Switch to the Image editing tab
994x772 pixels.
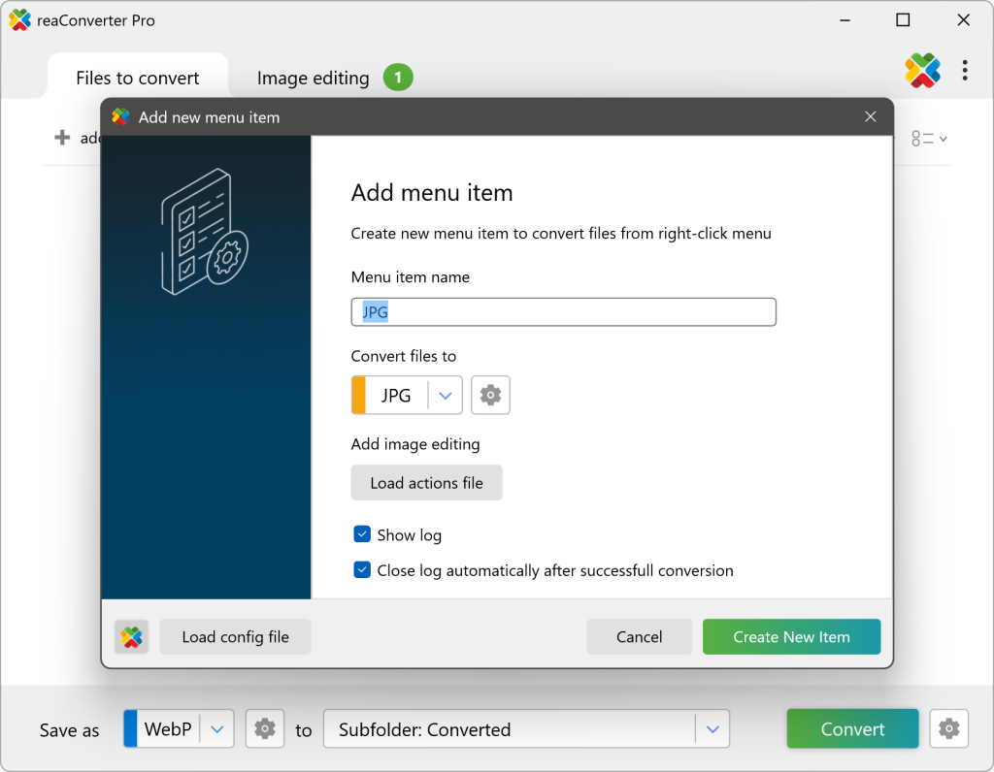314,78
